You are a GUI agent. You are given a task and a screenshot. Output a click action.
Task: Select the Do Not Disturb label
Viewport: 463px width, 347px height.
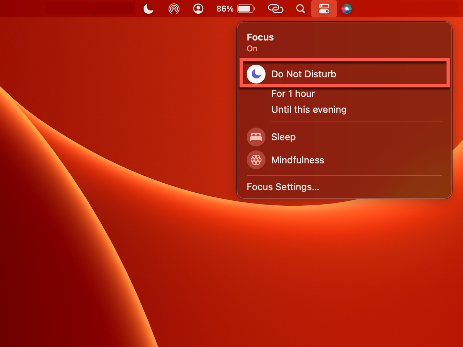click(303, 74)
